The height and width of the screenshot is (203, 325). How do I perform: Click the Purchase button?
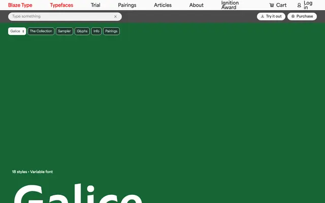tap(302, 16)
